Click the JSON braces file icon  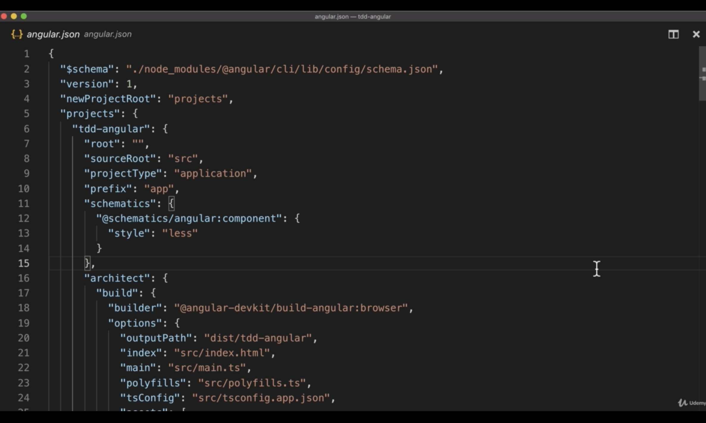click(x=17, y=34)
